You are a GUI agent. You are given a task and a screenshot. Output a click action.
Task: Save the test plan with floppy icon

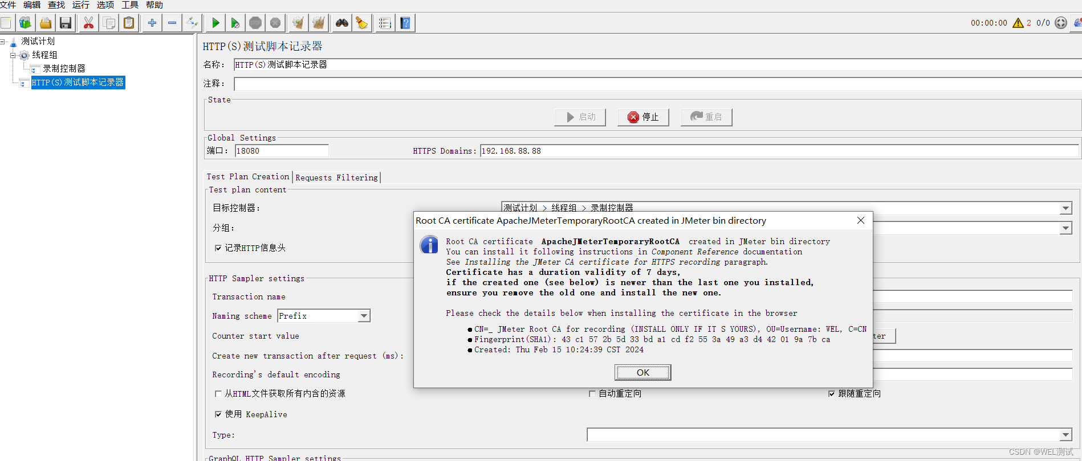tap(66, 23)
